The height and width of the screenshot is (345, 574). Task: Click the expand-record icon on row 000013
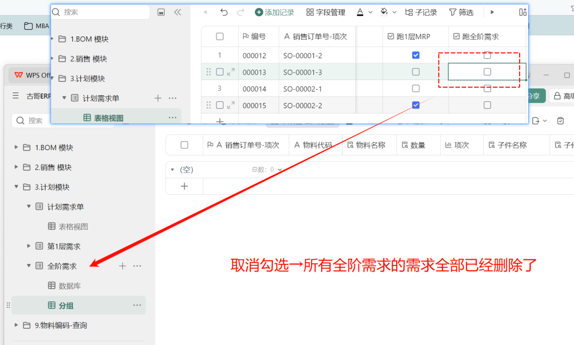pyautogui.click(x=230, y=72)
